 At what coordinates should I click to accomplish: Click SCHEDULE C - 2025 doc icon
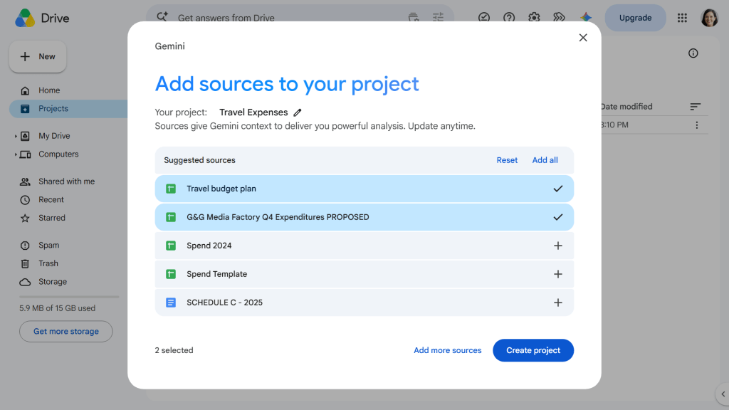(x=171, y=303)
